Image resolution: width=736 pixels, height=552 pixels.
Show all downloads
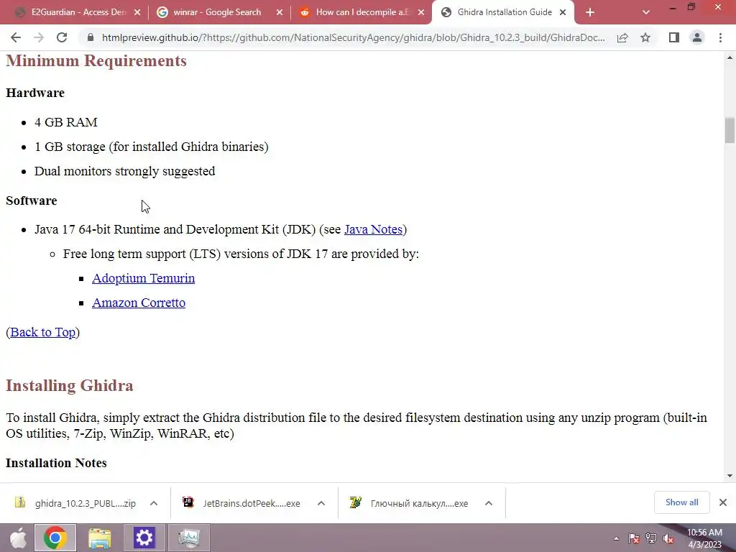[681, 502]
